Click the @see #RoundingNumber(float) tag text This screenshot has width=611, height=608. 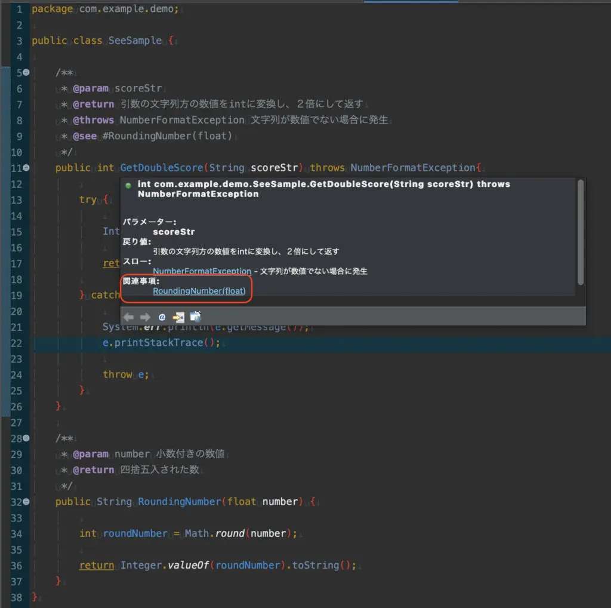click(152, 136)
